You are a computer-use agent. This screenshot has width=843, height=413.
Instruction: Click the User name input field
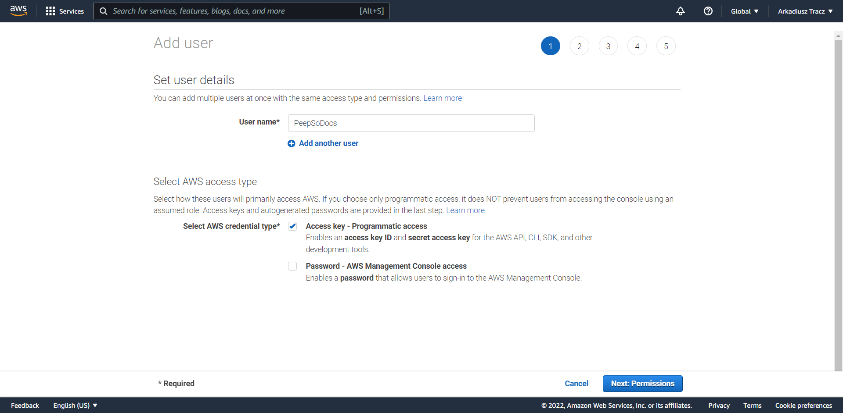(x=411, y=123)
